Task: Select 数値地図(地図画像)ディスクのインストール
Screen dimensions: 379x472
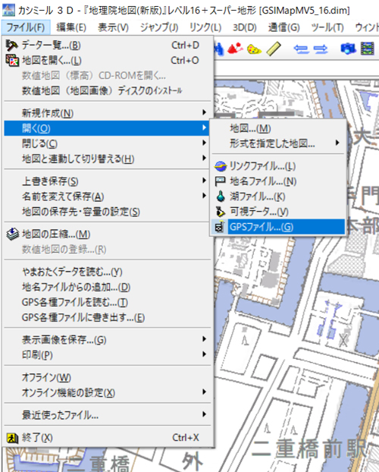Action: [x=108, y=90]
